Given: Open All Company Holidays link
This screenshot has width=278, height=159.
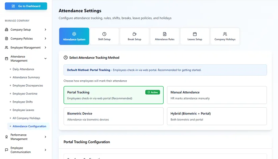Looking at the screenshot, I should coord(26,118).
